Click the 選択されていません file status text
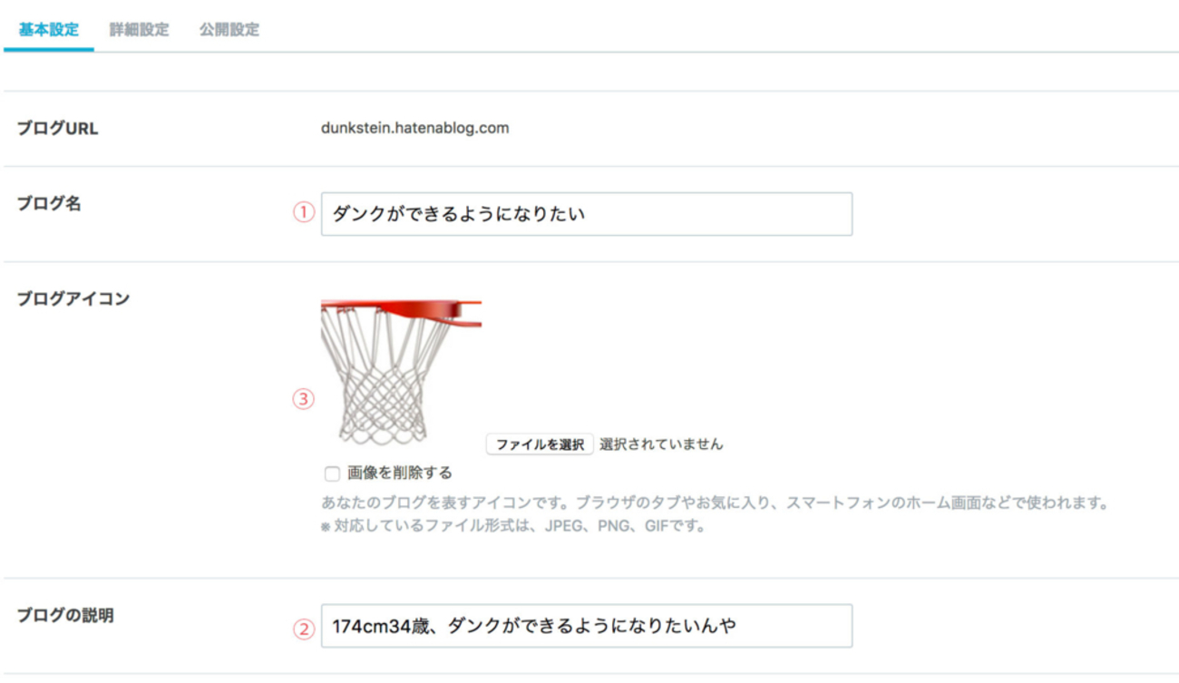Image resolution: width=1179 pixels, height=683 pixels. point(661,444)
